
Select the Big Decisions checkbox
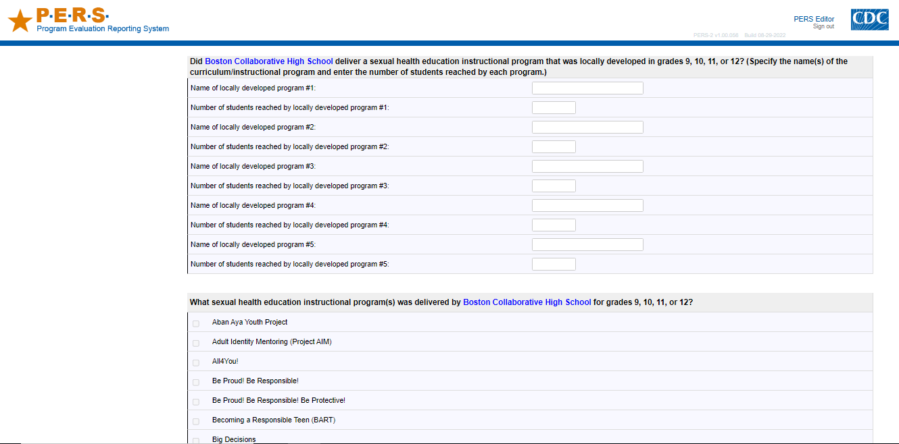pos(196,441)
